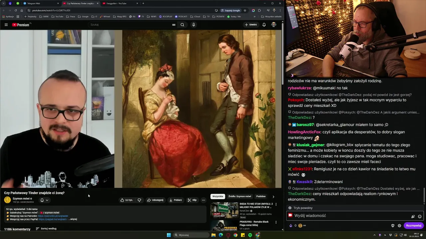Open the Windows Start menu

[x=169, y=235]
